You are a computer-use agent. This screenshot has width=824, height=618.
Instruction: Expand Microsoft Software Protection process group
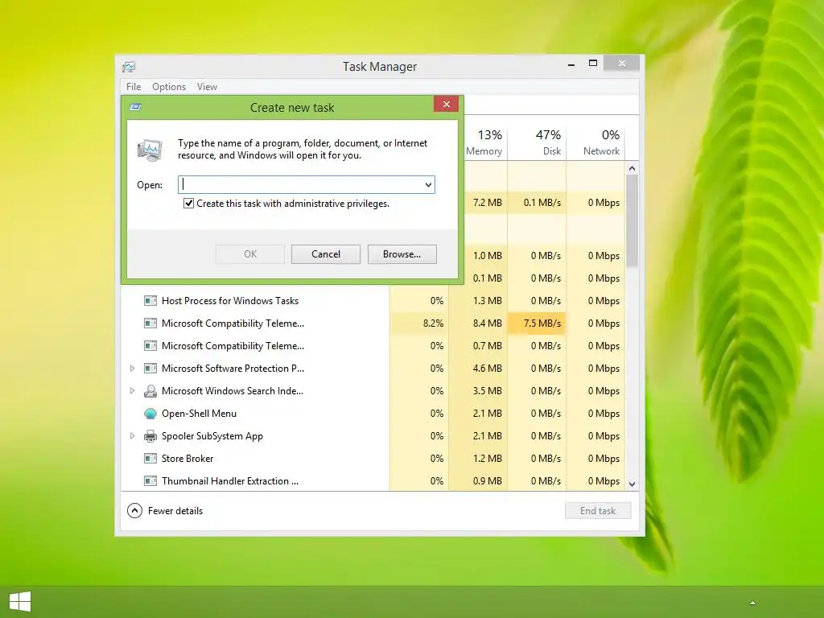[x=133, y=369]
